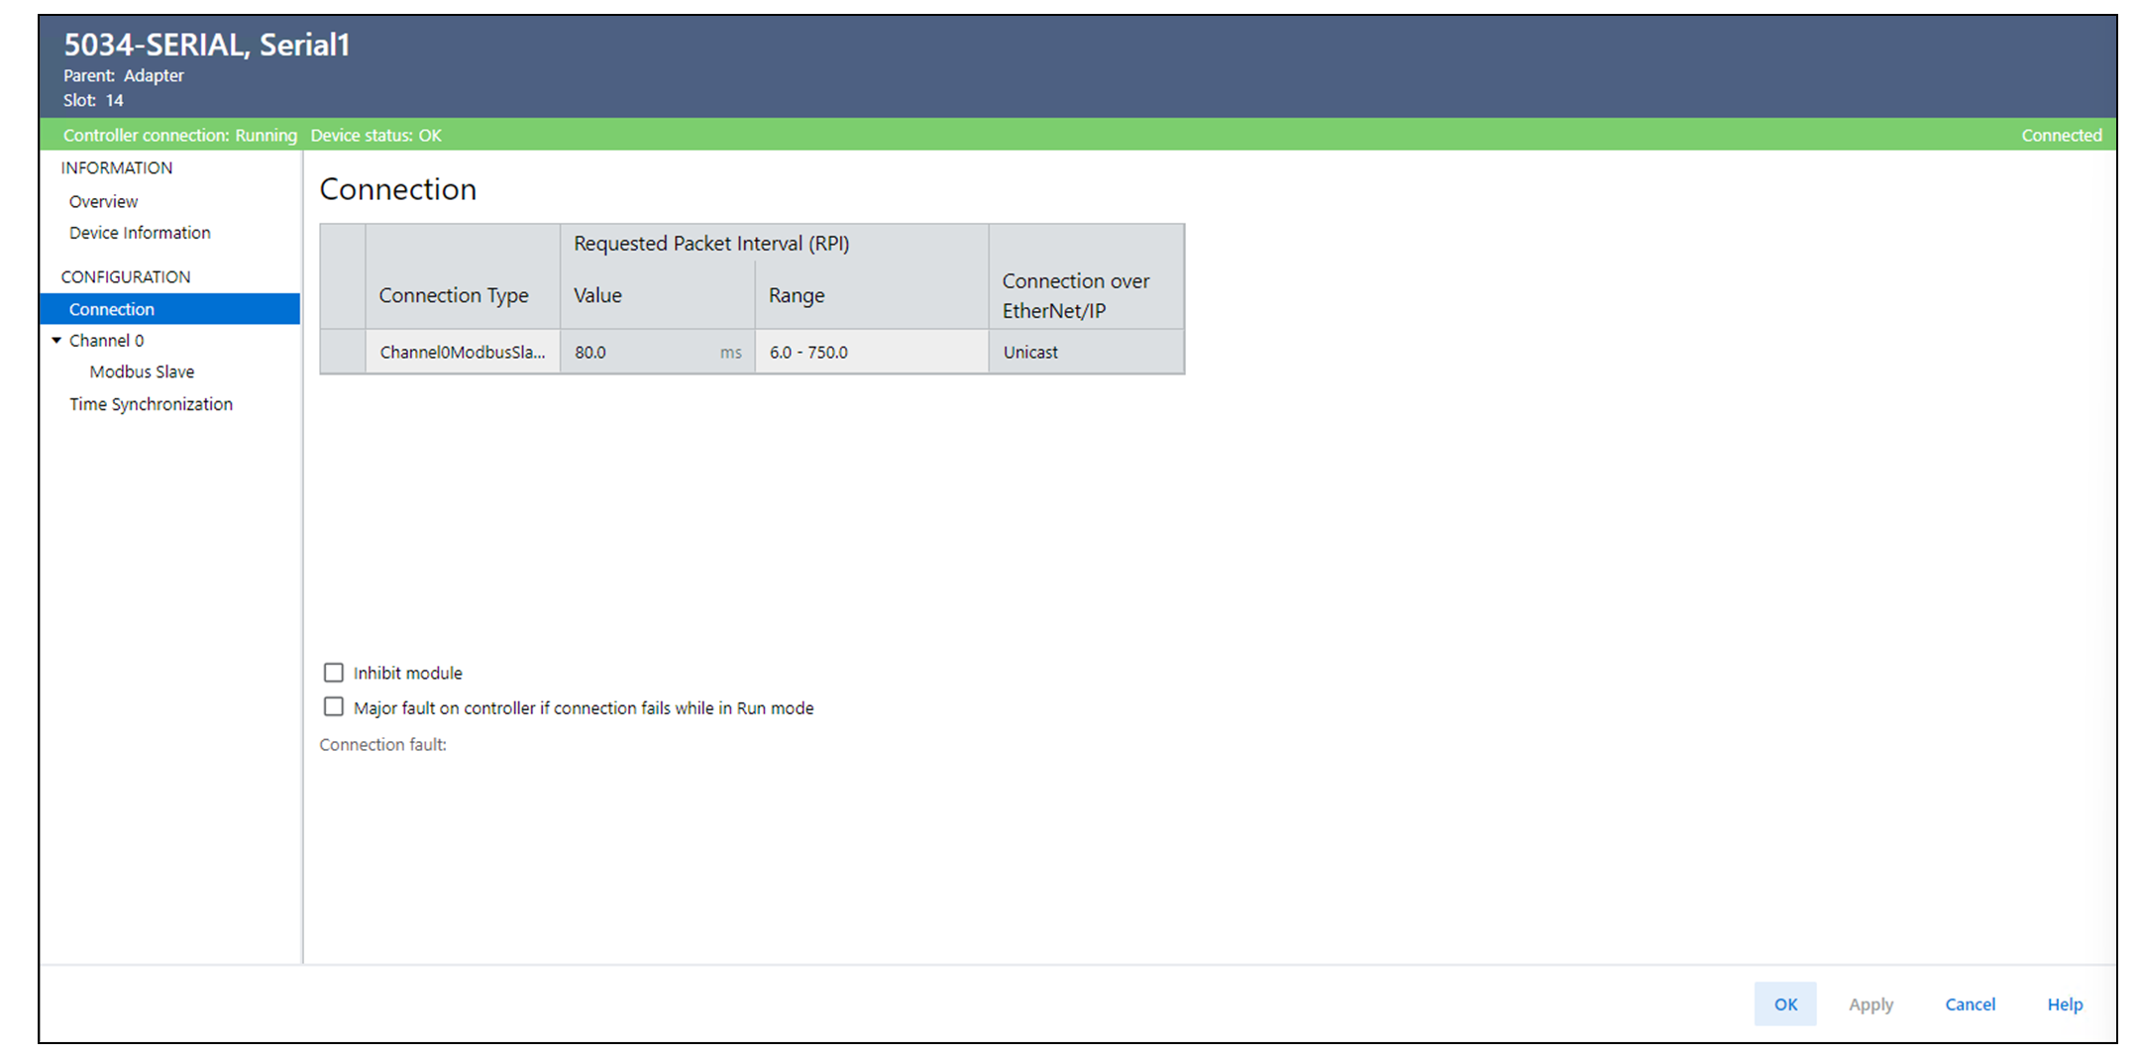
Task: Select the connection row header cell
Action: pyautogui.click(x=343, y=353)
